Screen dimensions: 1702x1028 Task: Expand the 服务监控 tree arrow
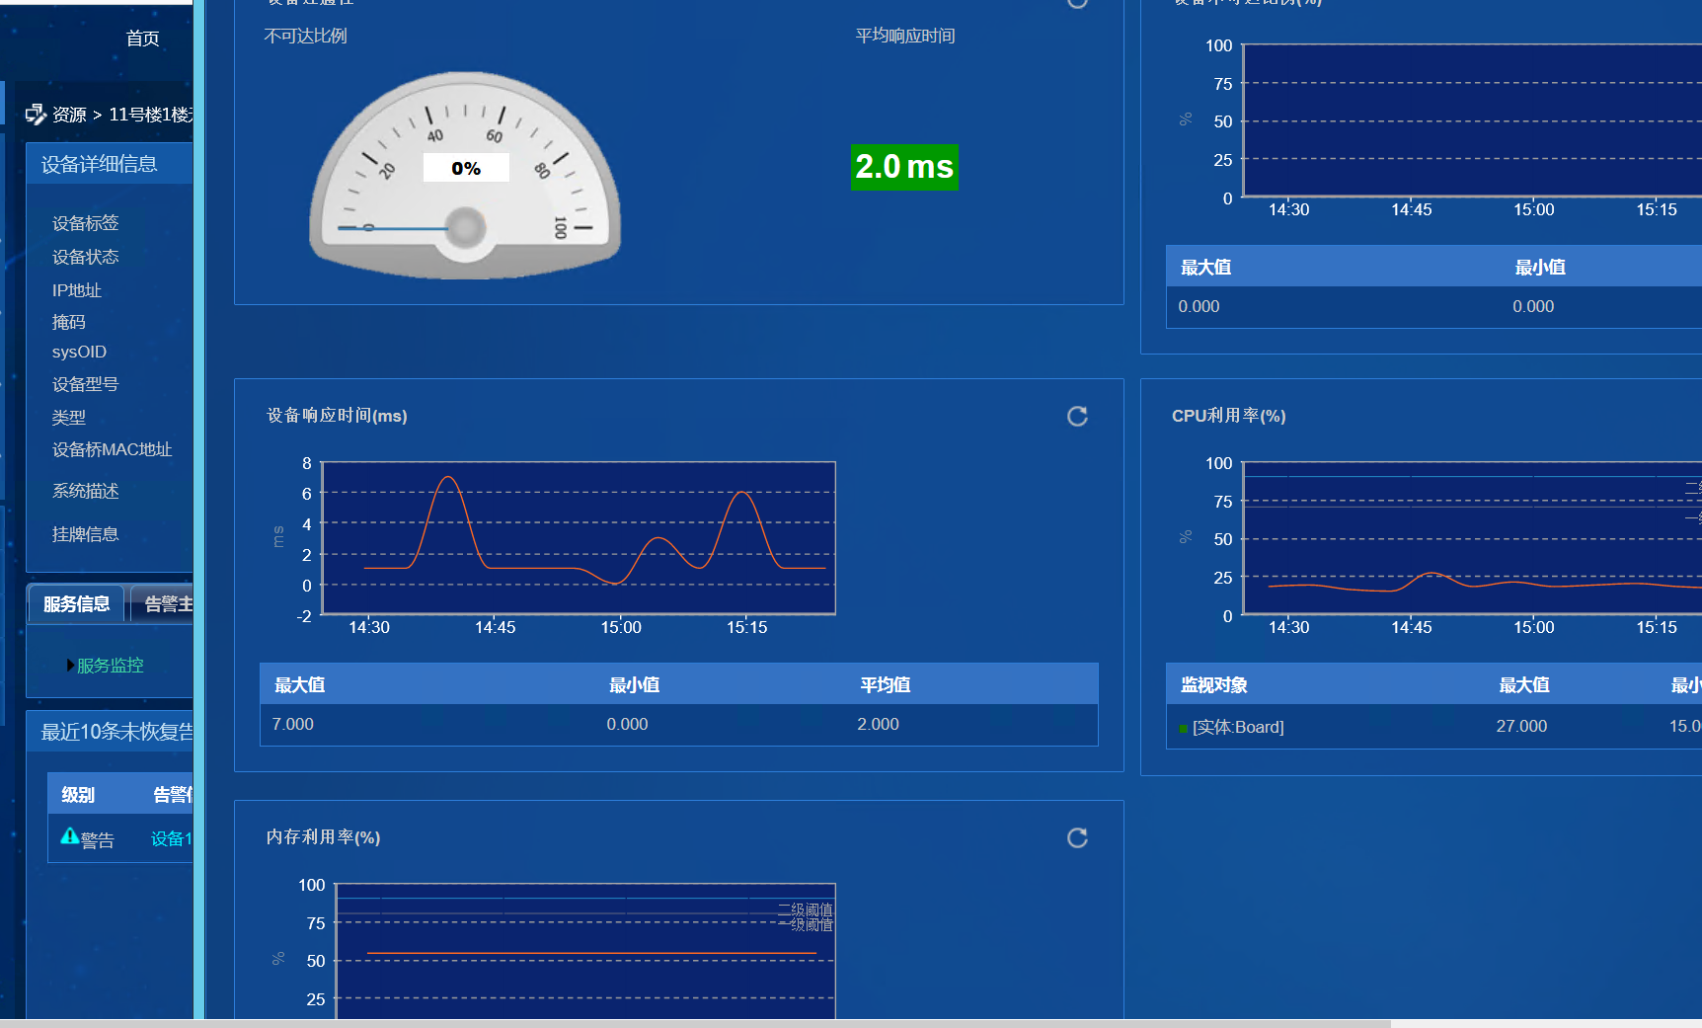click(x=70, y=666)
